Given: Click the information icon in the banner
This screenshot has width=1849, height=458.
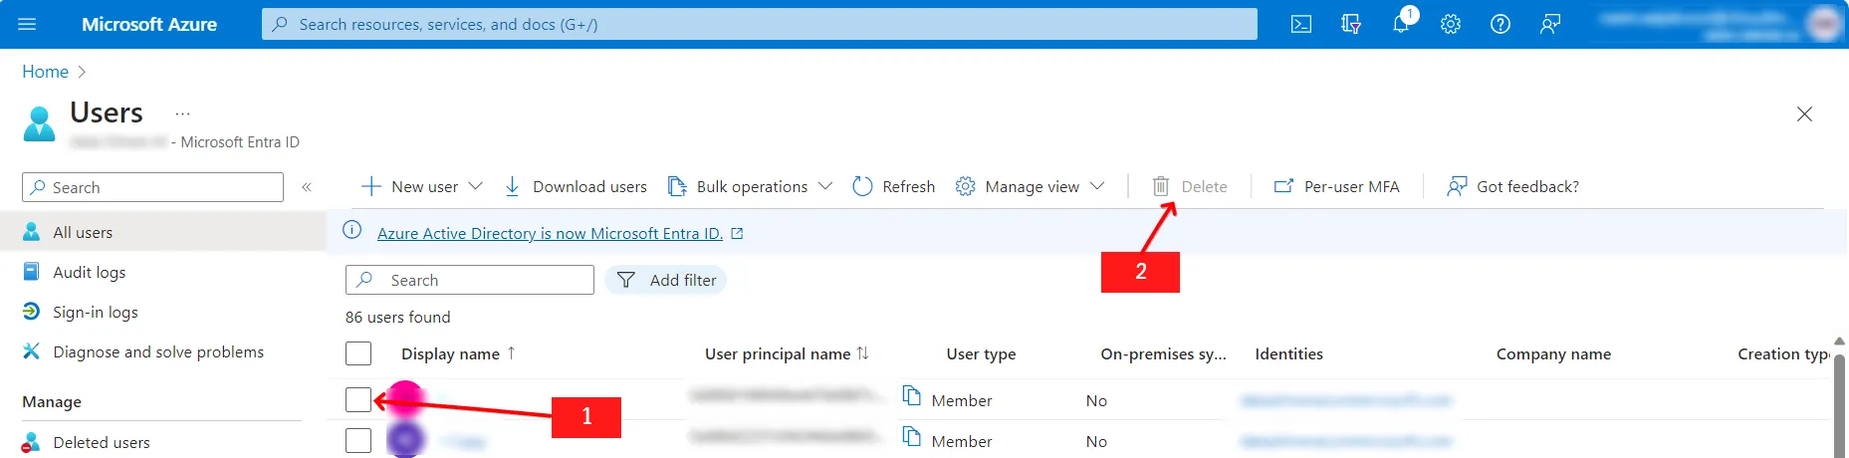Looking at the screenshot, I should 352,231.
